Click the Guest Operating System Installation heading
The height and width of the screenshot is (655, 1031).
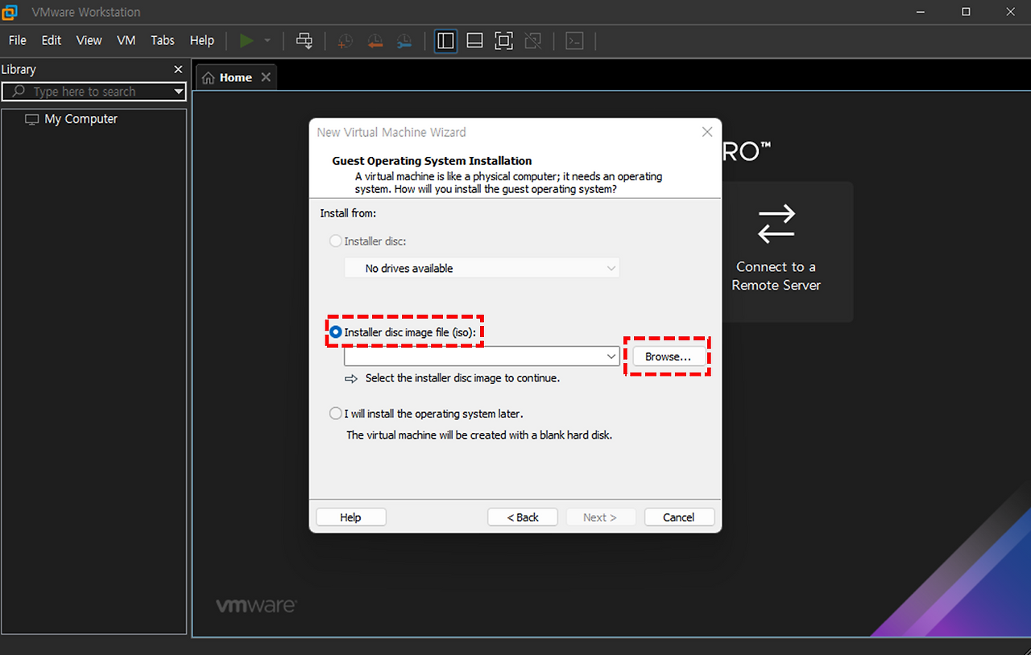[433, 161]
